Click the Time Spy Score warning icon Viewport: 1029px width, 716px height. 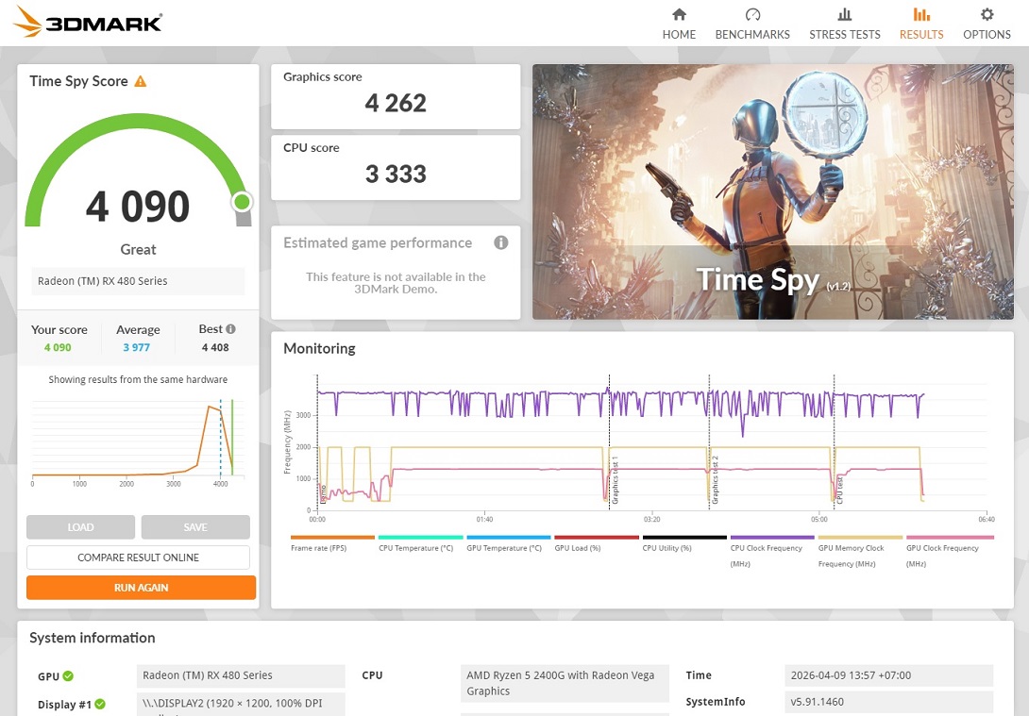[x=141, y=81]
